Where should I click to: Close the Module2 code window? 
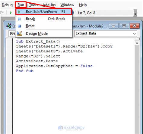tap(135, 26)
